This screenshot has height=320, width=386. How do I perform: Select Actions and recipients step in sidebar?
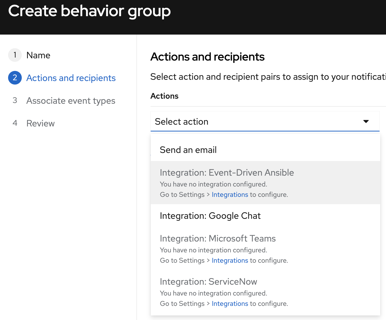71,78
